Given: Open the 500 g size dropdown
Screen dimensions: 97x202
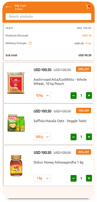Looking at the screenshot, I should click(x=42, y=137).
